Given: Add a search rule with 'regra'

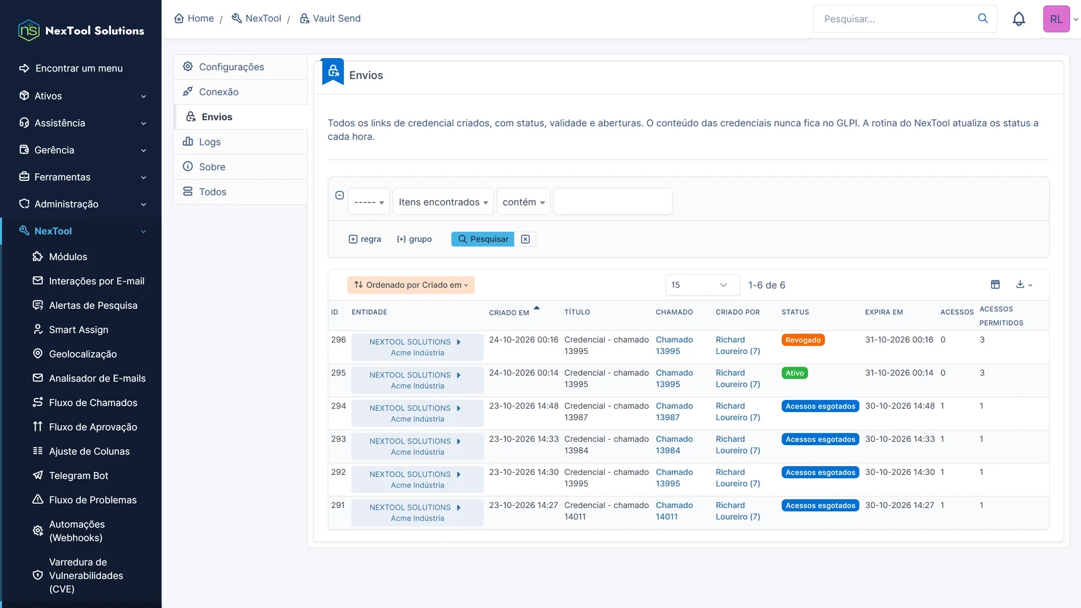Looking at the screenshot, I should click(365, 239).
